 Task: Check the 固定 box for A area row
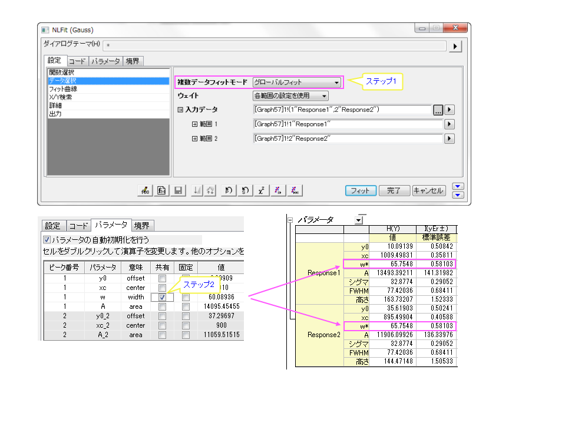coord(186,306)
